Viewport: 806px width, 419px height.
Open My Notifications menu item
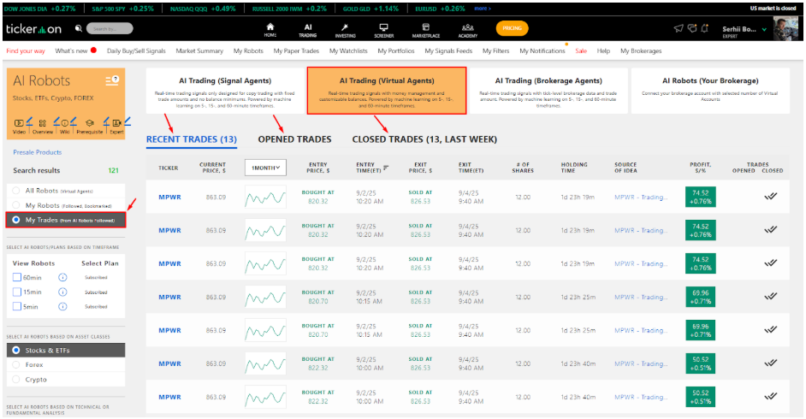click(542, 50)
